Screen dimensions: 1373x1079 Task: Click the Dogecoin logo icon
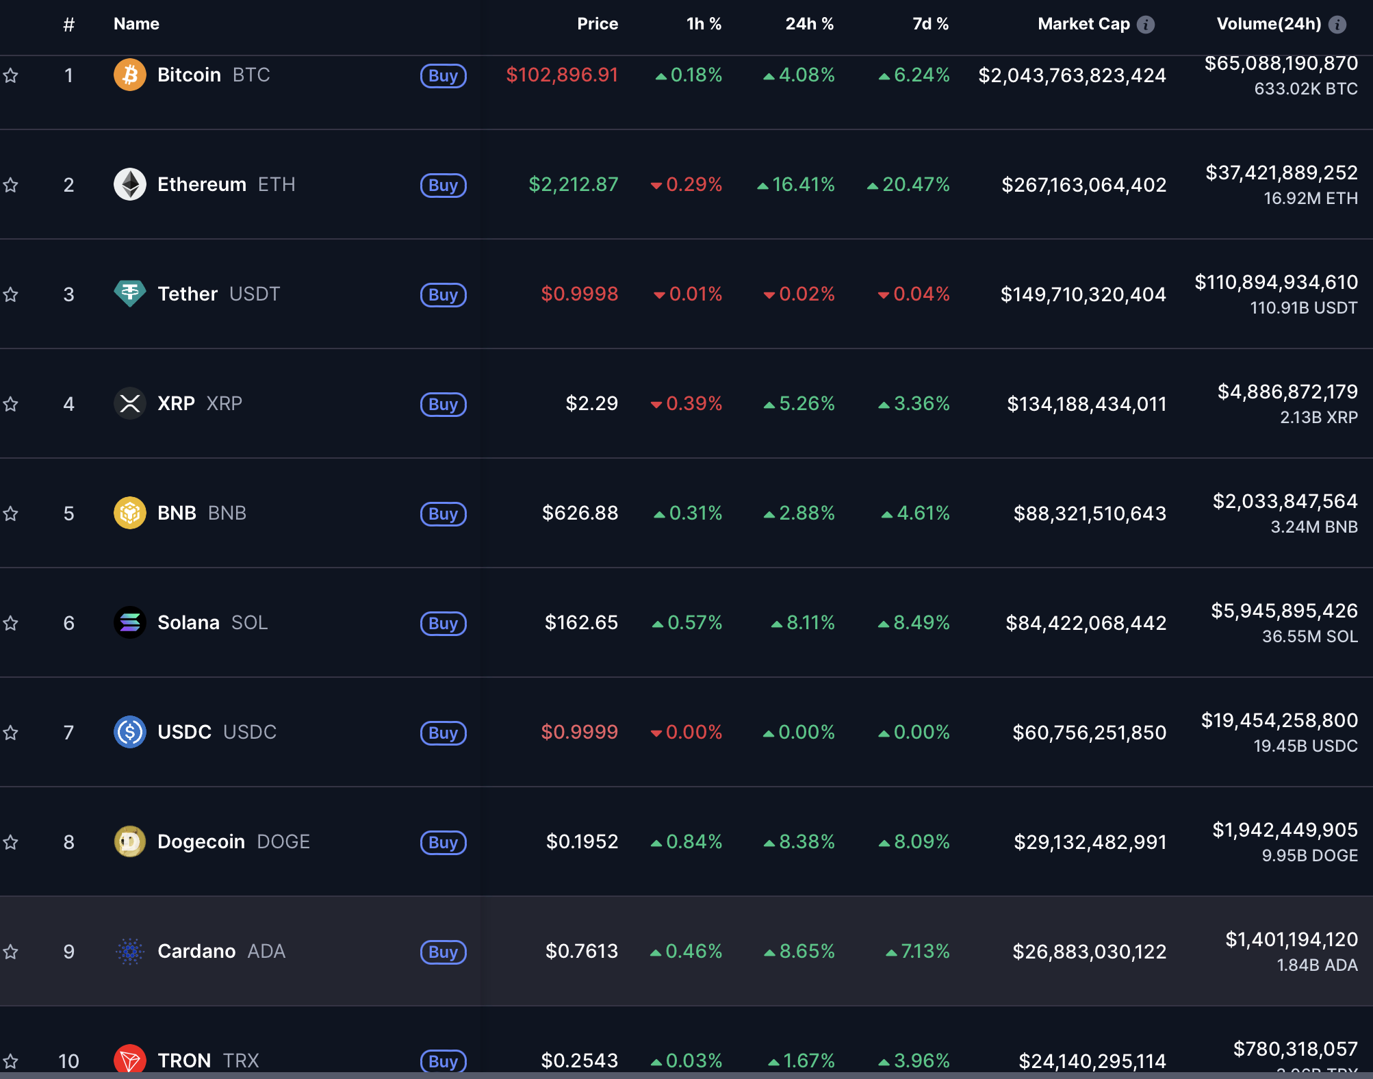tap(129, 841)
